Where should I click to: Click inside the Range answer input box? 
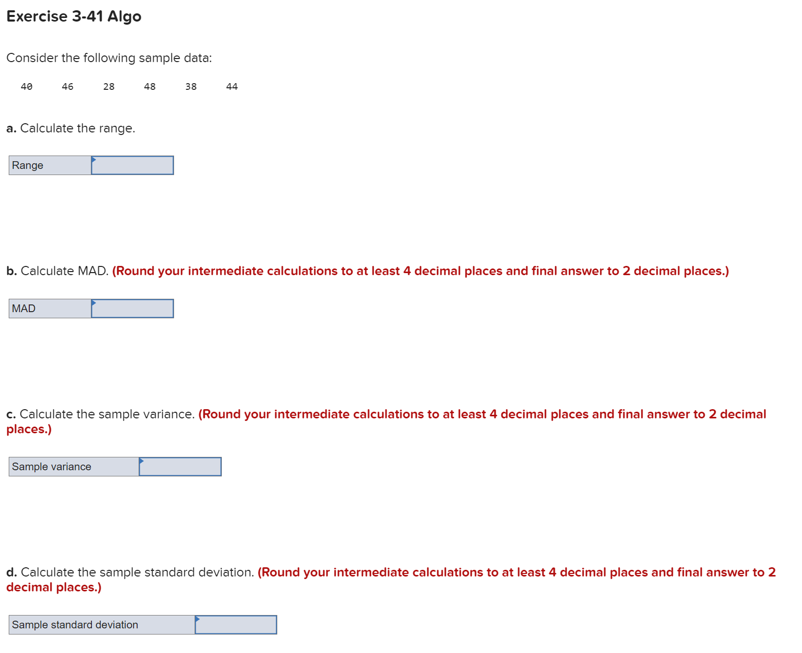(133, 165)
